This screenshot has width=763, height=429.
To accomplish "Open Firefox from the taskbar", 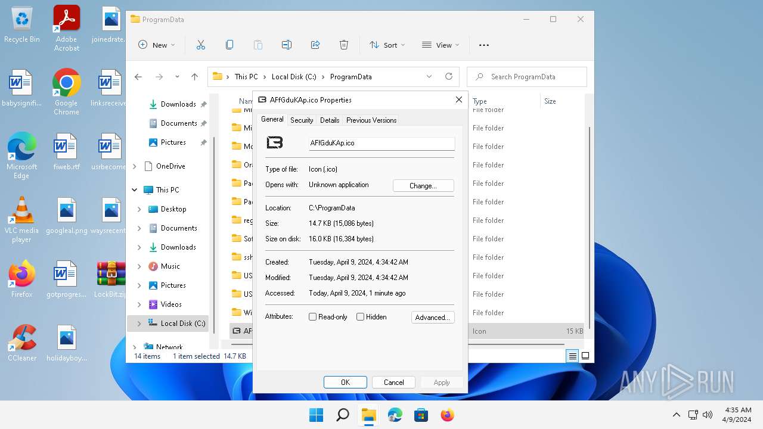I will point(448,415).
